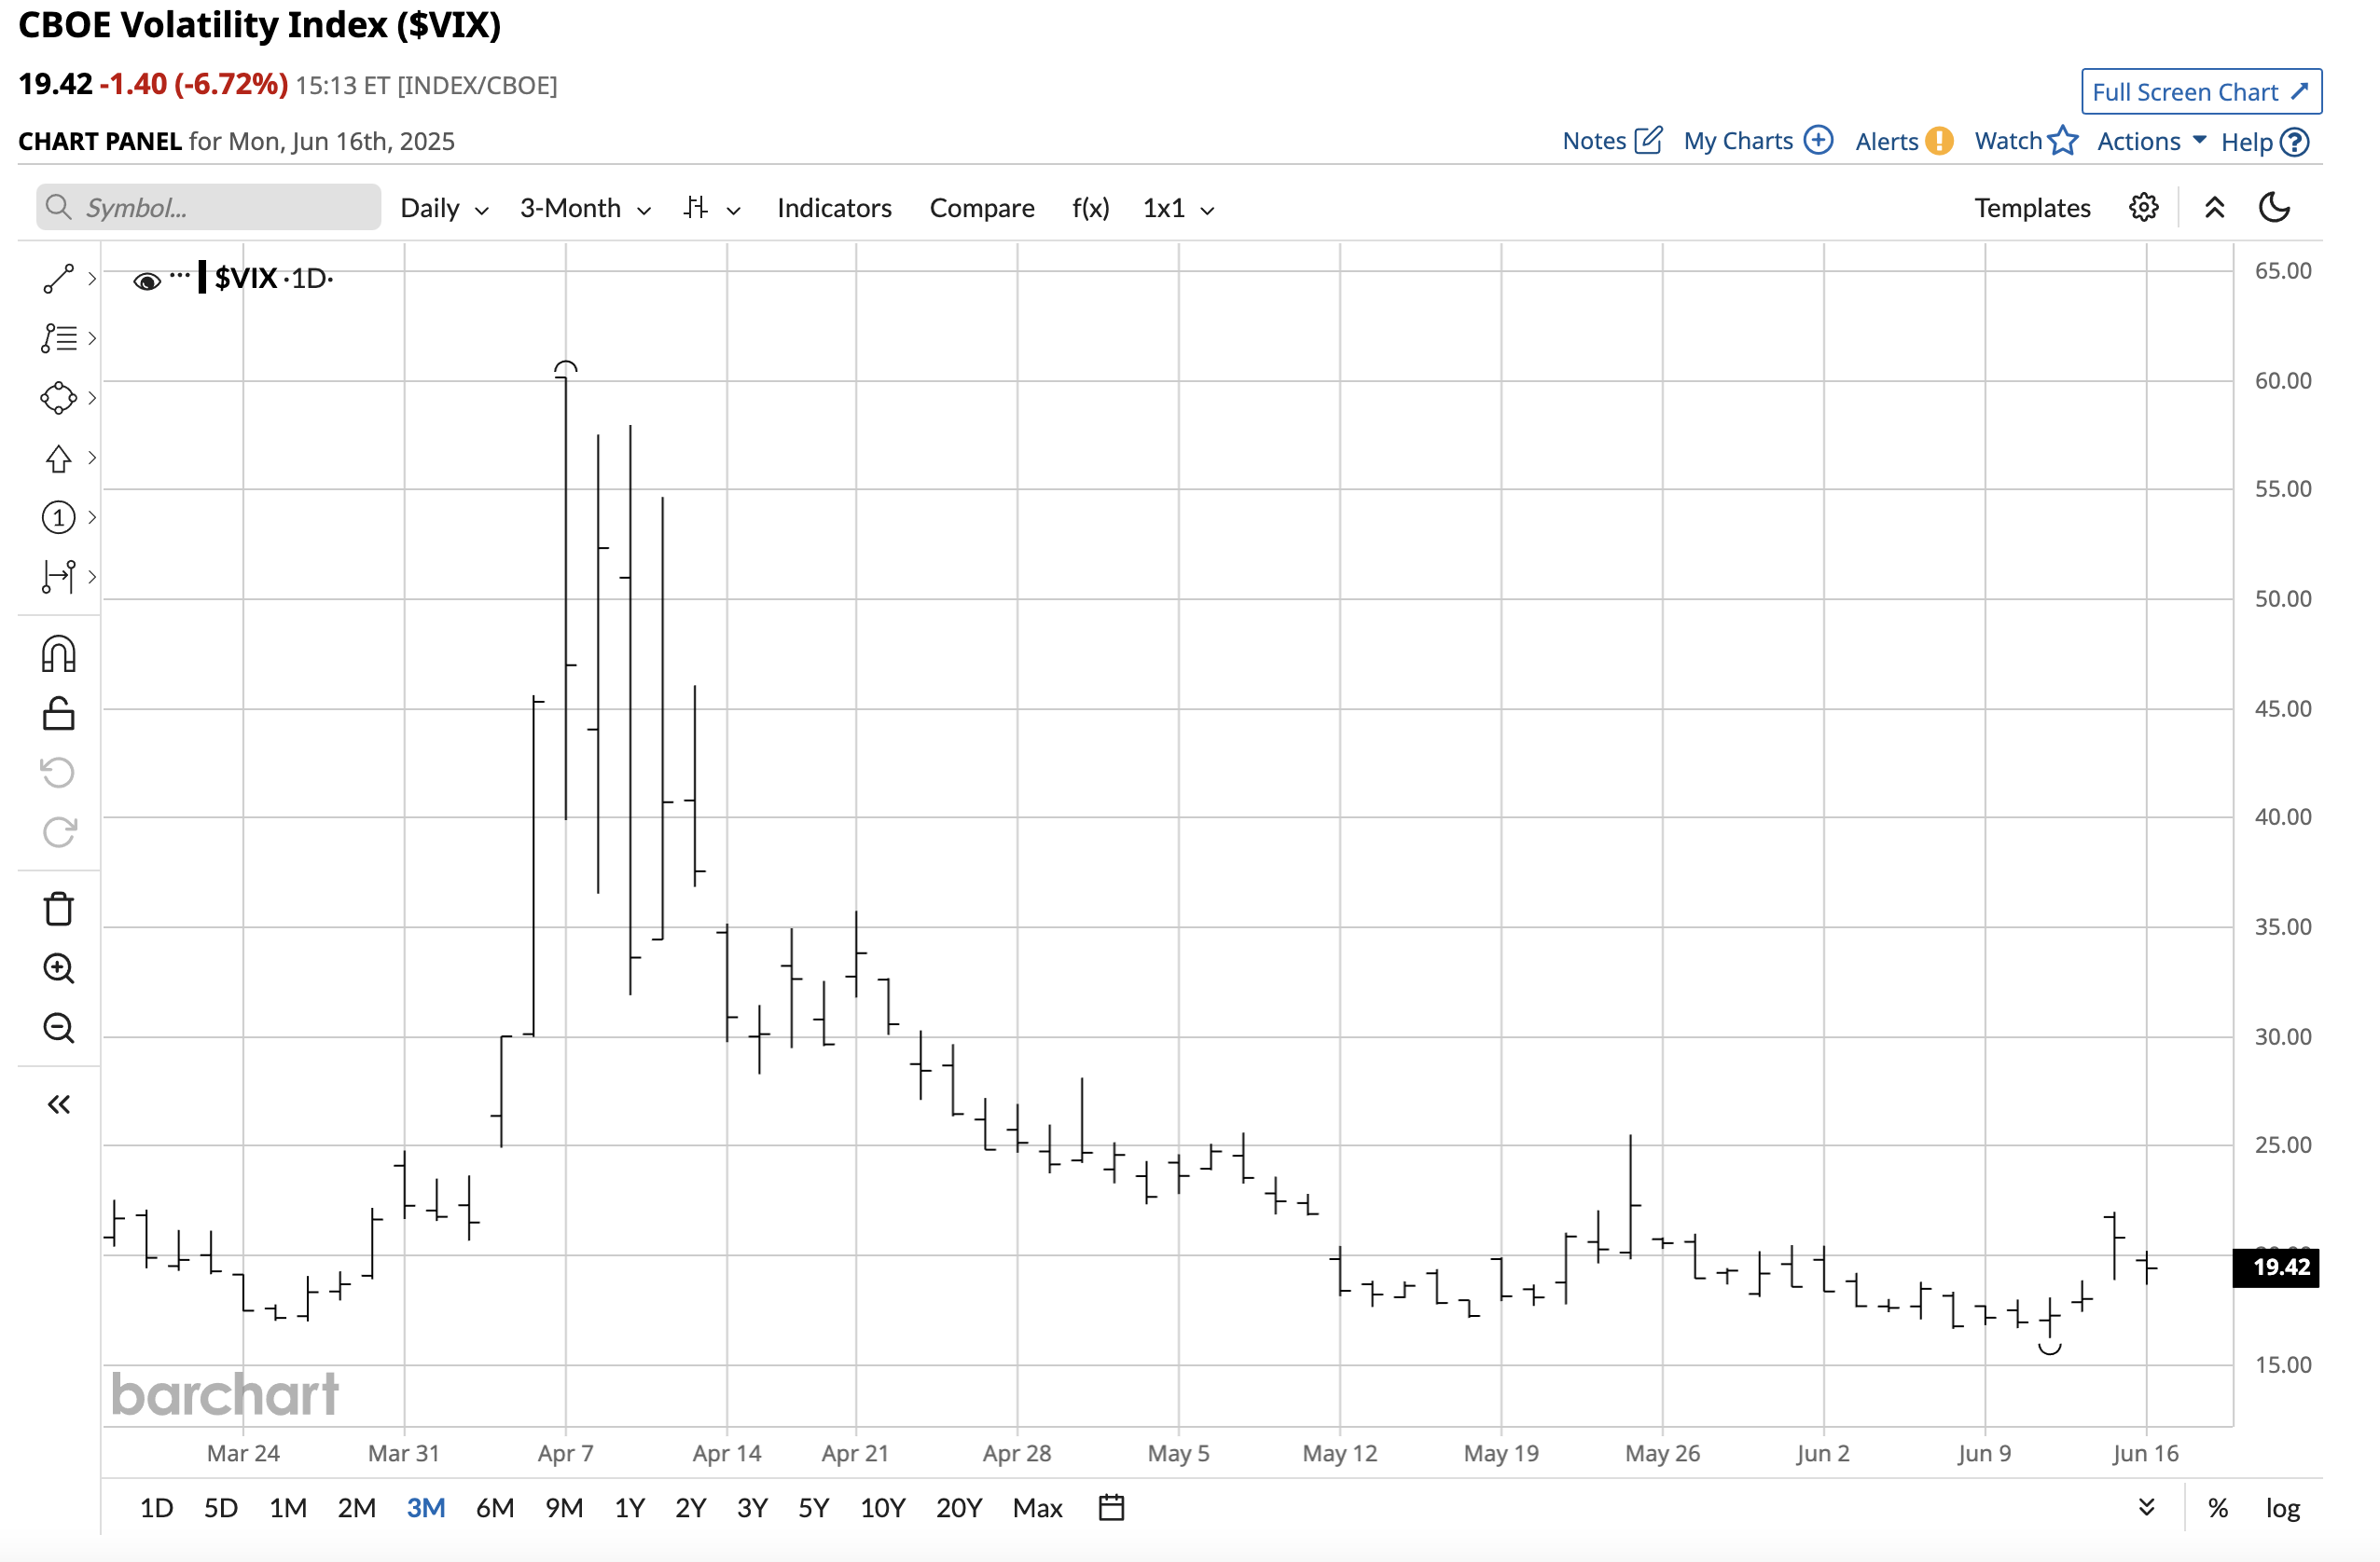The width and height of the screenshot is (2380, 1562).
Task: Zoom in with magnifier plus icon
Action: (x=58, y=968)
